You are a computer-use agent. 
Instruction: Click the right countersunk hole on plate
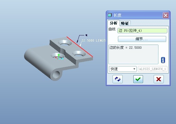click(79, 53)
